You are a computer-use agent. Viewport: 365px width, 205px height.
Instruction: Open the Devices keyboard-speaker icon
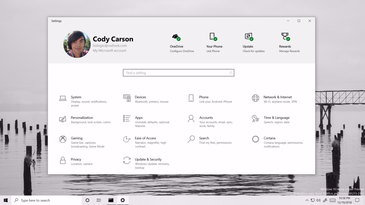(x=127, y=98)
